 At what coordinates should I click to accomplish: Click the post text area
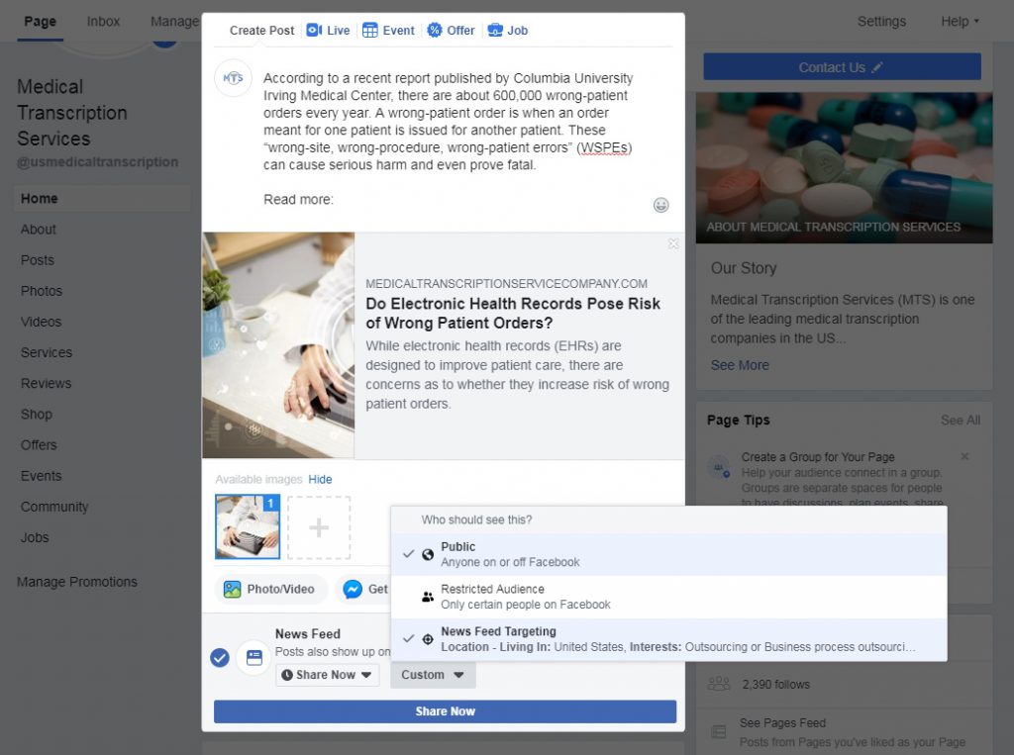coord(449,139)
